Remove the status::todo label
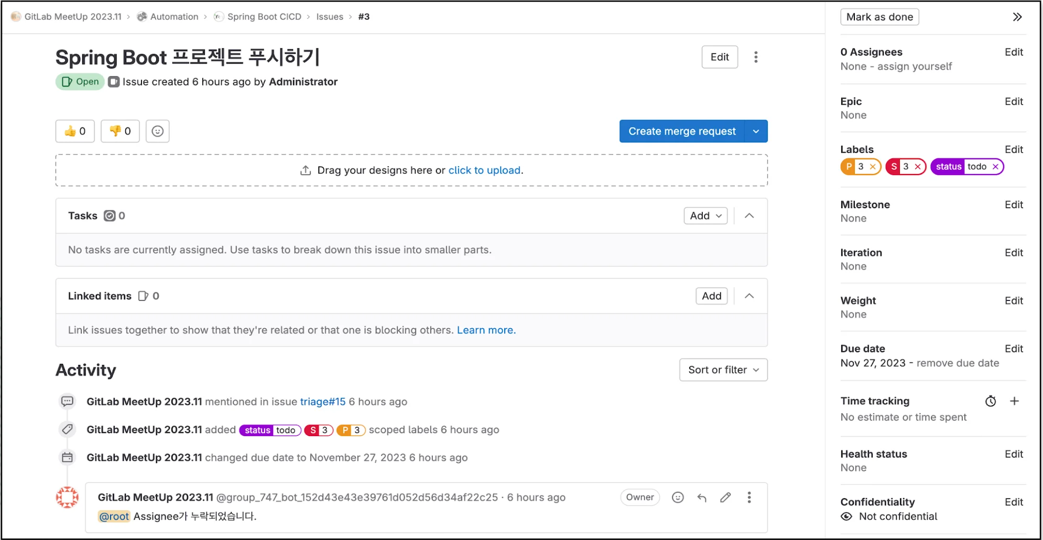The height and width of the screenshot is (540, 1043). pyautogui.click(x=995, y=166)
